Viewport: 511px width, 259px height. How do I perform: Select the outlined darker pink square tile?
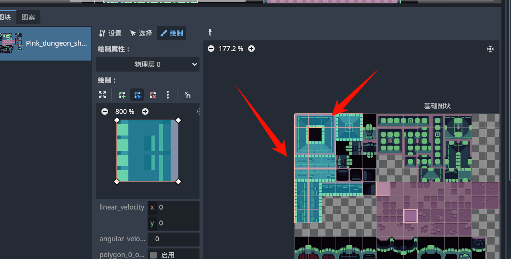tap(411, 216)
